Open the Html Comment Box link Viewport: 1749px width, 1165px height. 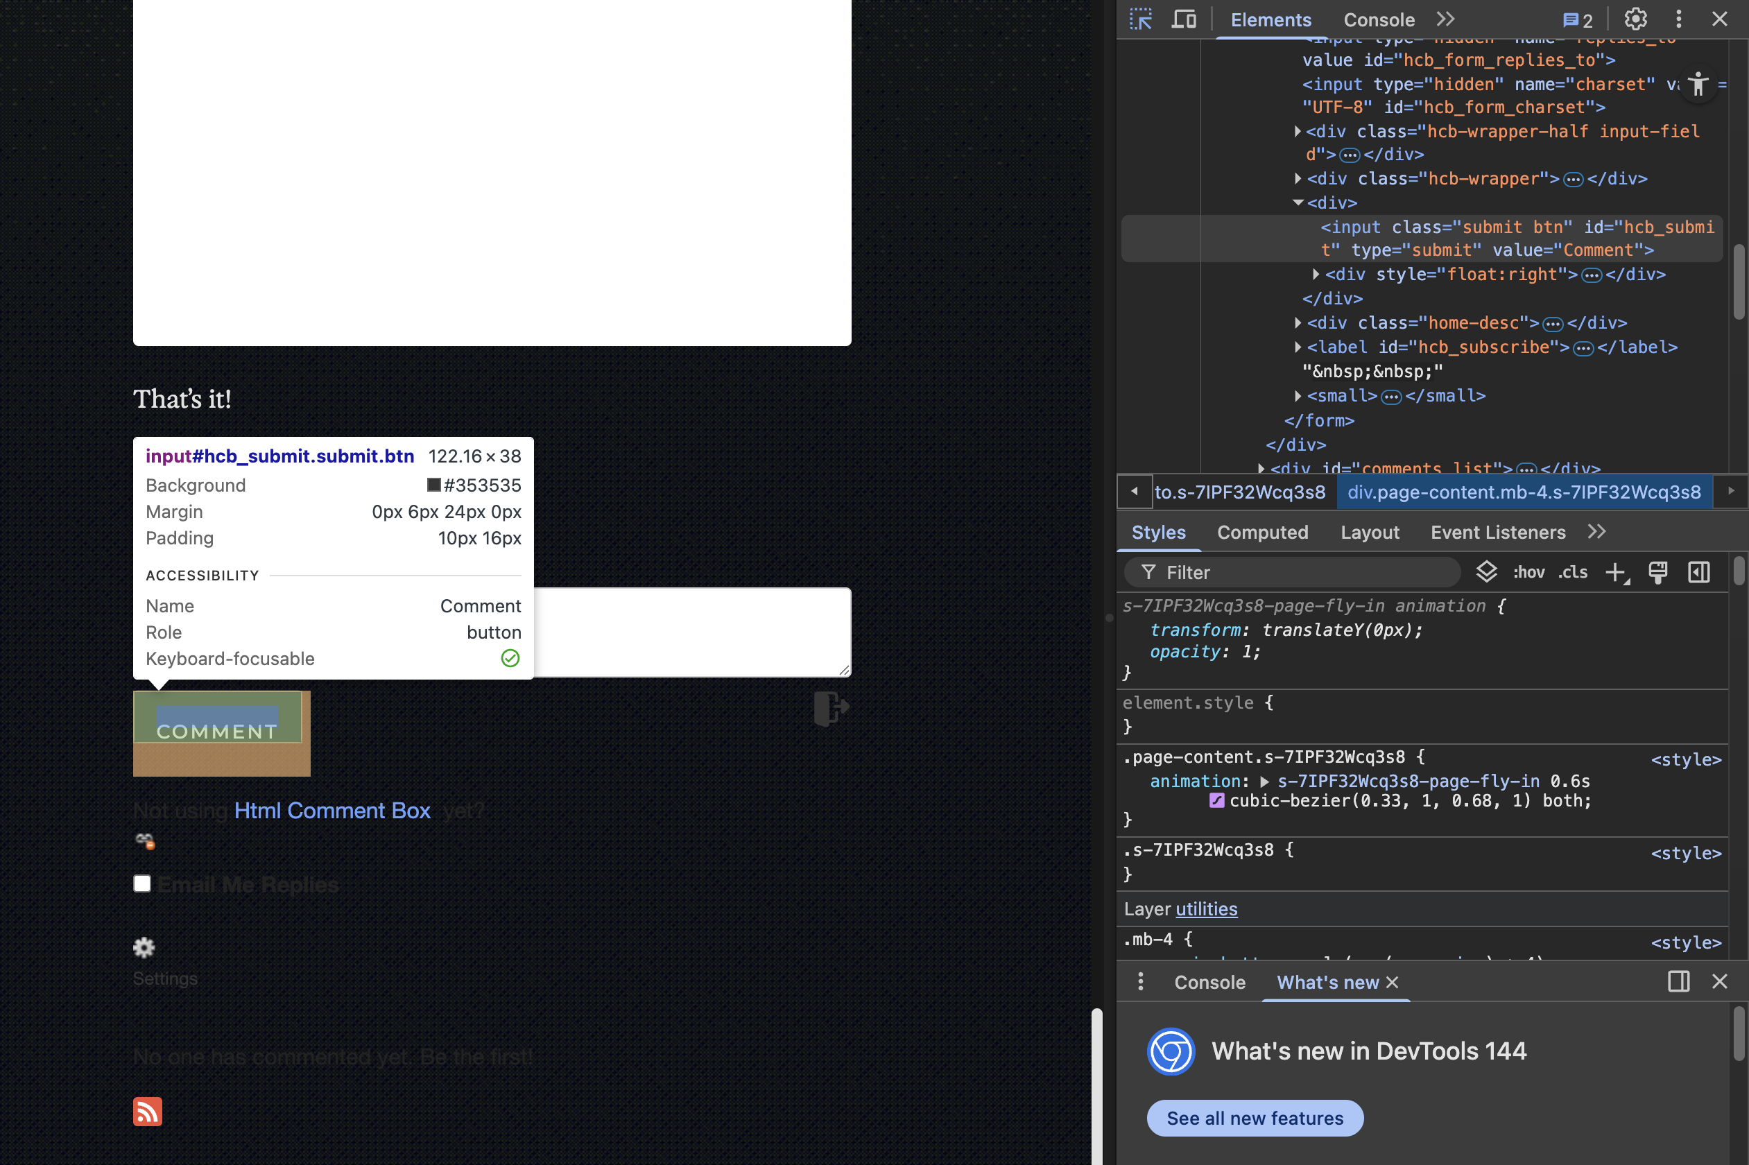point(332,811)
